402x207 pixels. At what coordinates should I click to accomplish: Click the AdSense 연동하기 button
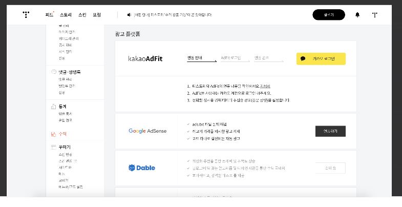[330, 131]
